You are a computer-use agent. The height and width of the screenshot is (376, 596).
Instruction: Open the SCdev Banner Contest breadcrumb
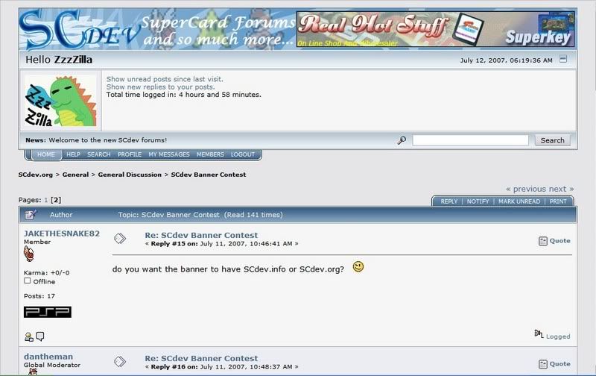[x=209, y=175]
